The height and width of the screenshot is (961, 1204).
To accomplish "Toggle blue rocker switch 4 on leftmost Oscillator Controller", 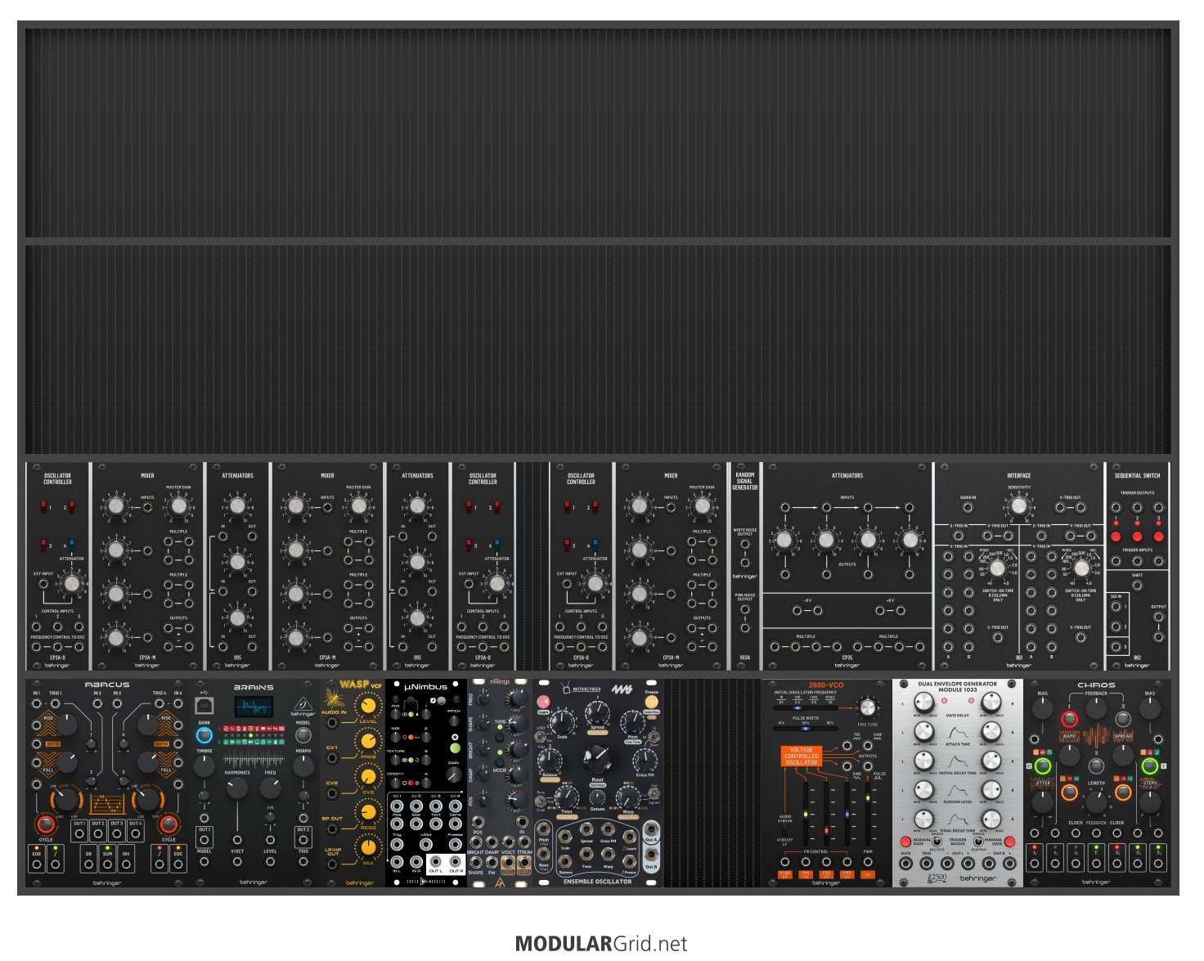I will tap(72, 546).
